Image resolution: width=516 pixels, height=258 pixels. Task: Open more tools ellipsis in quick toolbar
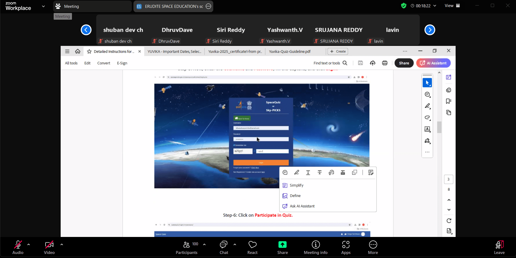[x=427, y=152]
